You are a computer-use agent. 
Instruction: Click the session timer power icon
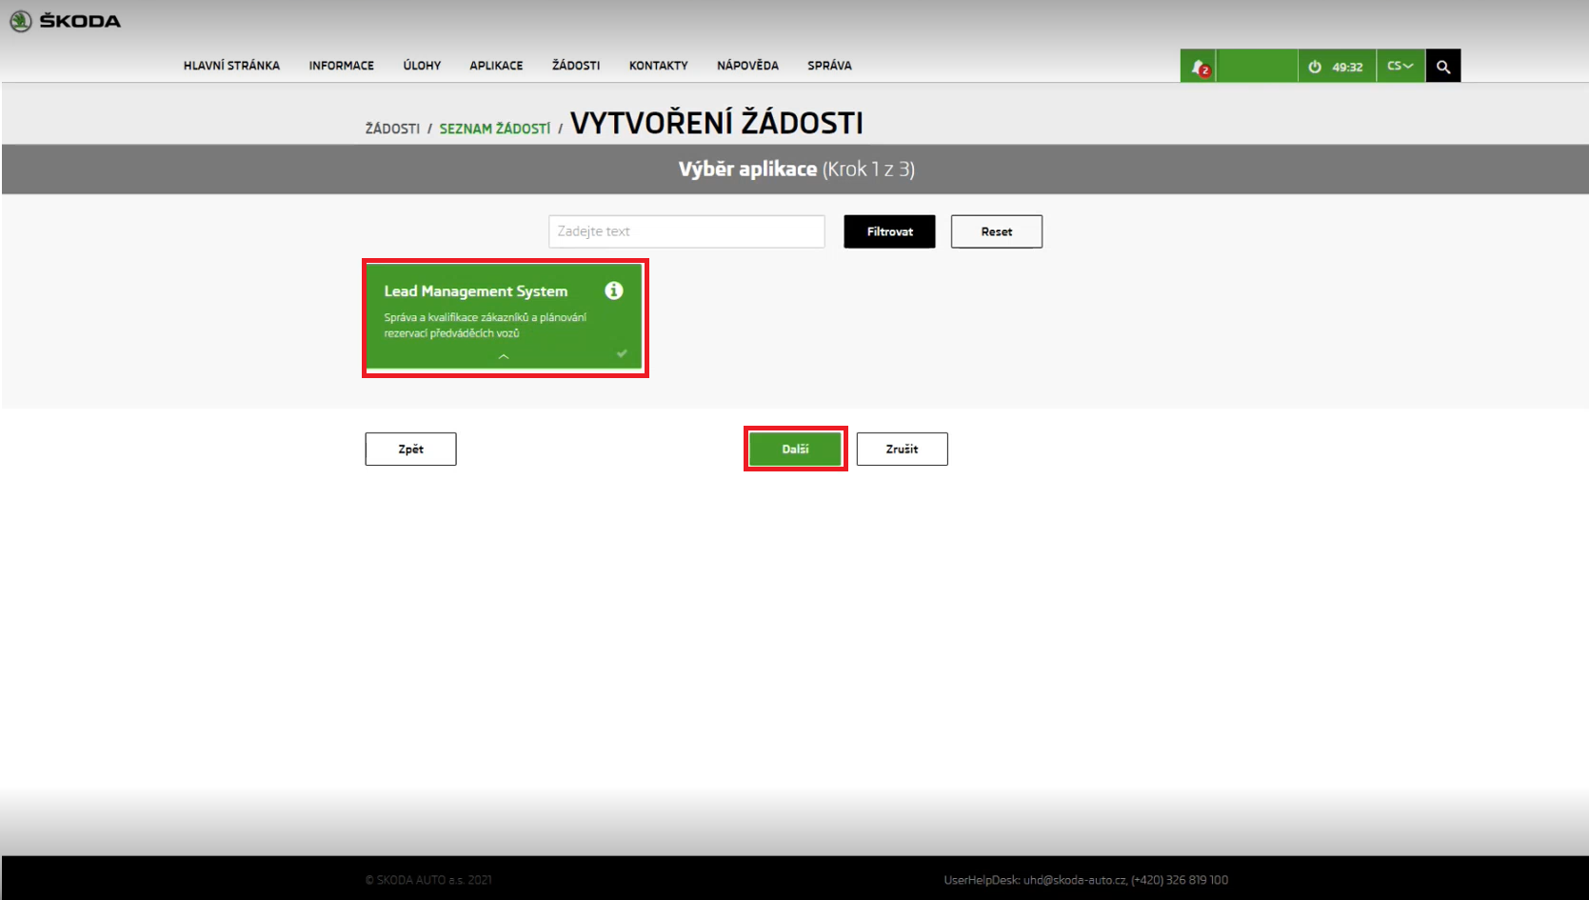(1315, 67)
